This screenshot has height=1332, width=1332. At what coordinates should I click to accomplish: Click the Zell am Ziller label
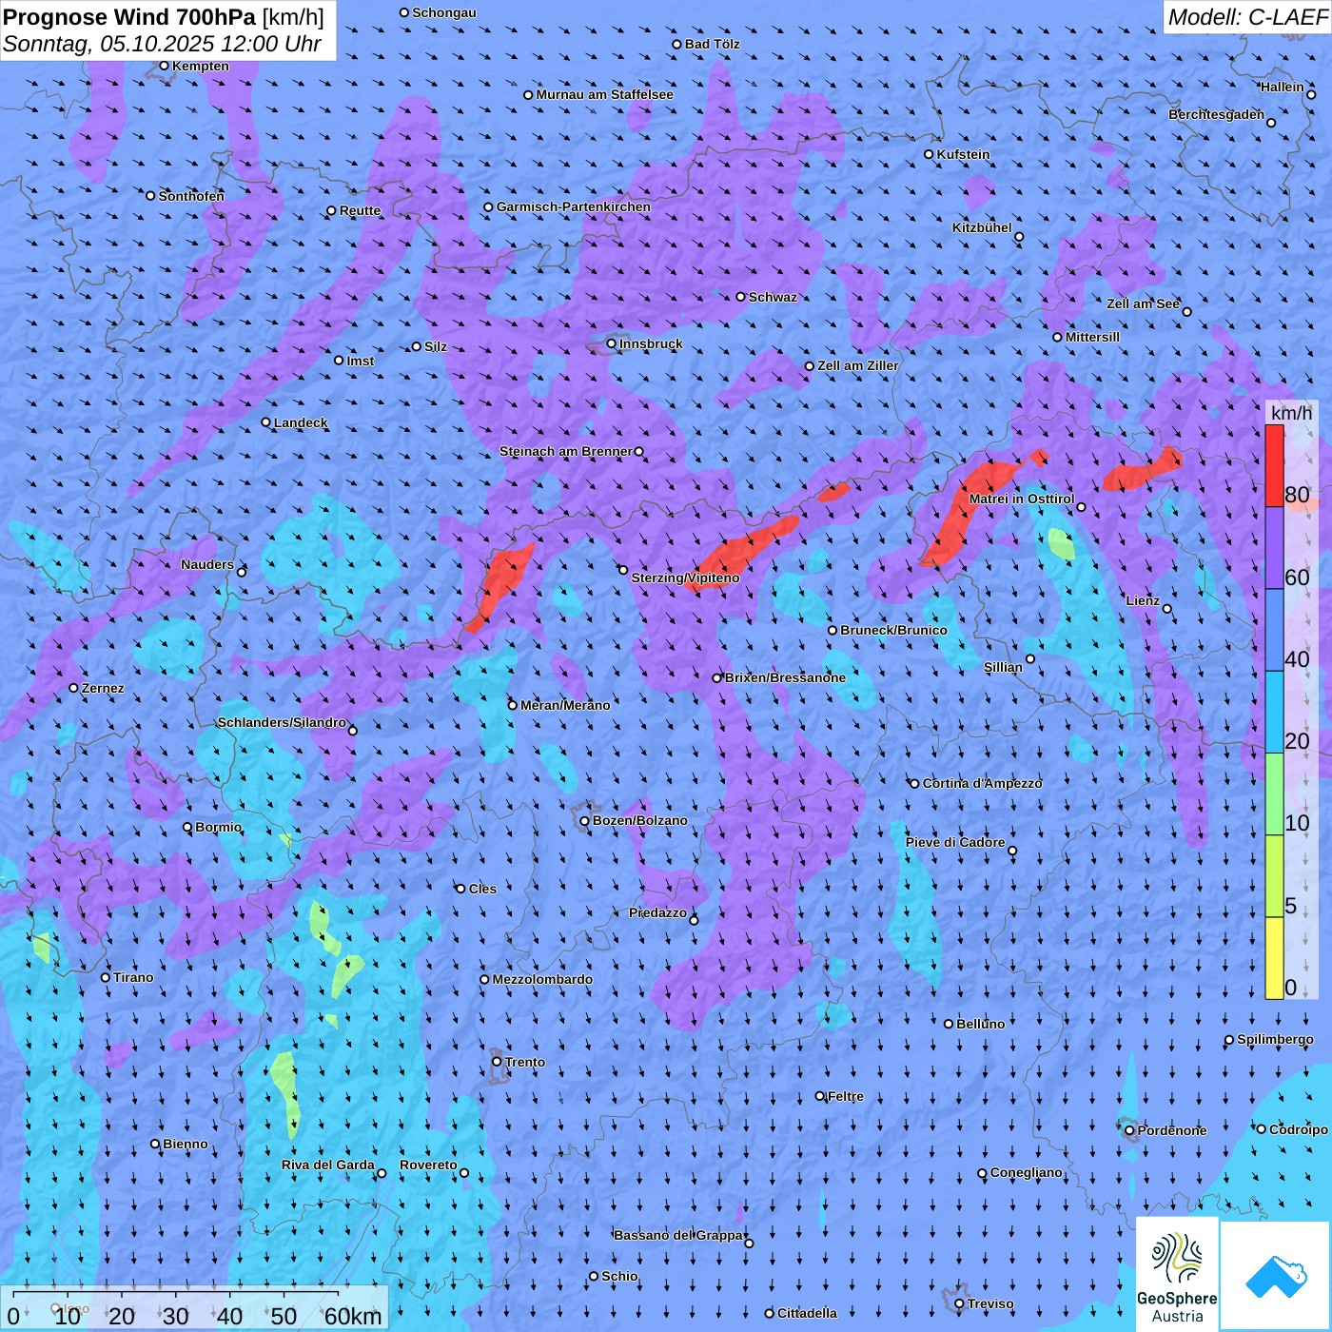click(858, 365)
